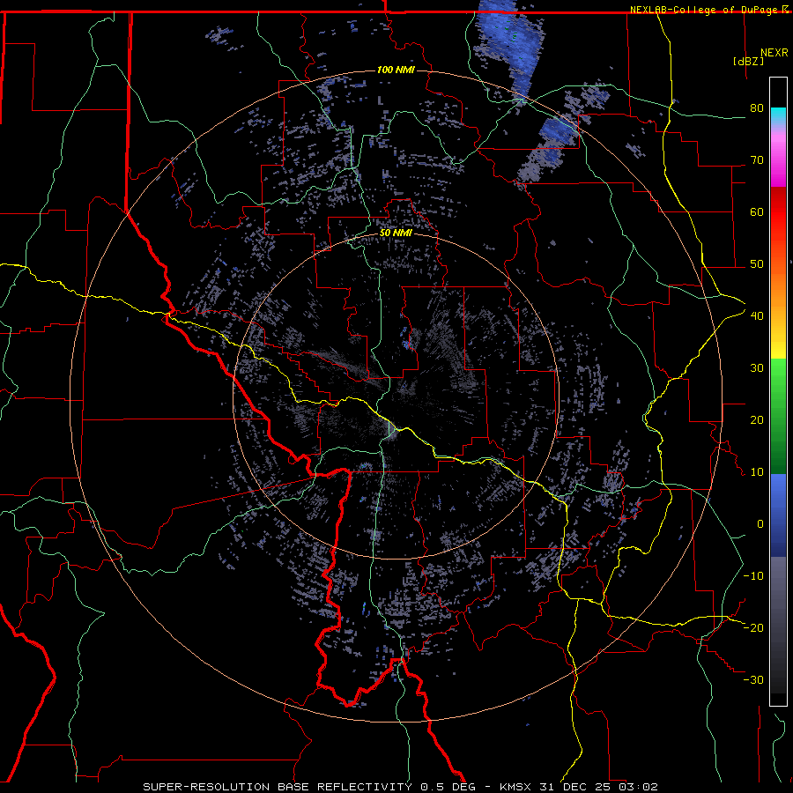Click the orange band of color scale
This screenshot has width=793, height=793.
click(x=778, y=288)
